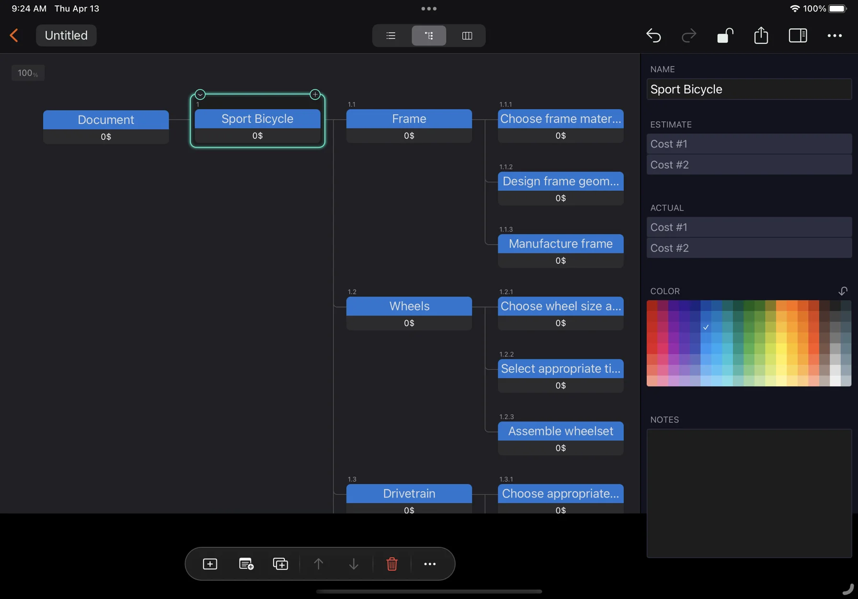
Task: Collapse the Sport Bicycle node
Action: click(x=200, y=94)
